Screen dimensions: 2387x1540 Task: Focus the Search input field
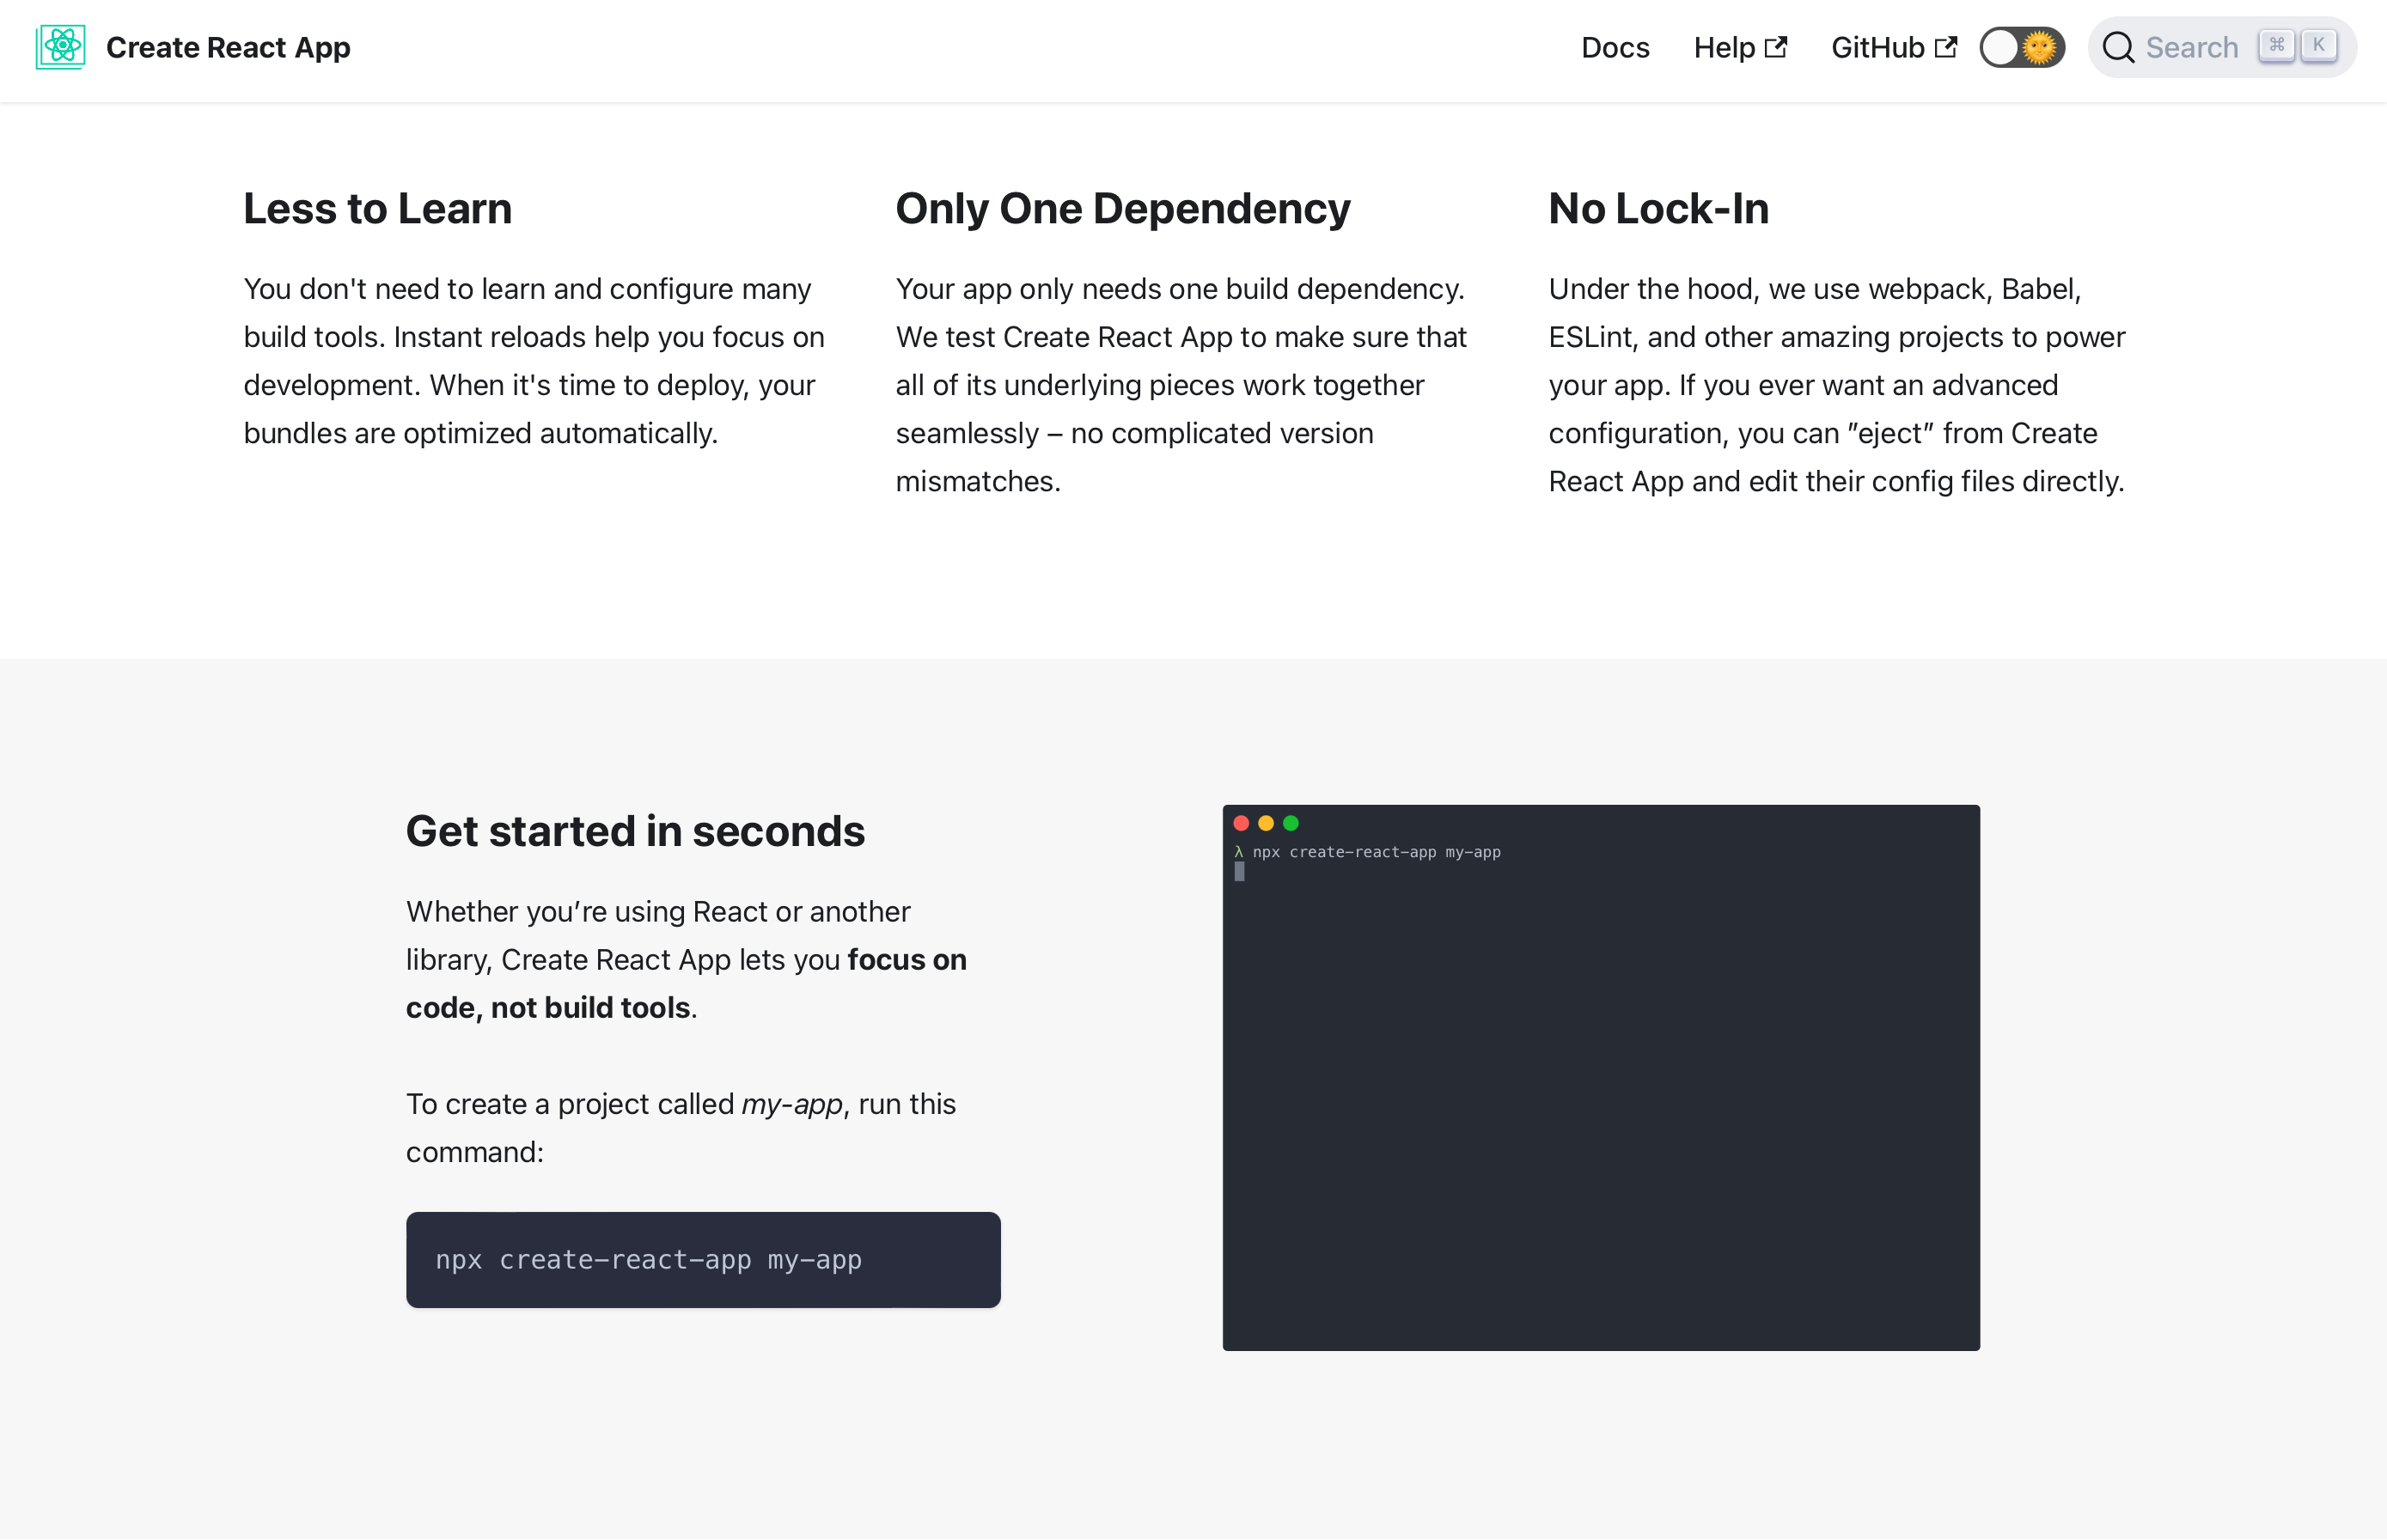(2191, 47)
